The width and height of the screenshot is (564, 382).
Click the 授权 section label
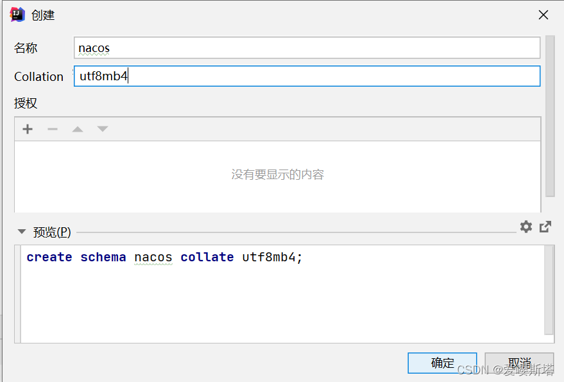pos(26,103)
